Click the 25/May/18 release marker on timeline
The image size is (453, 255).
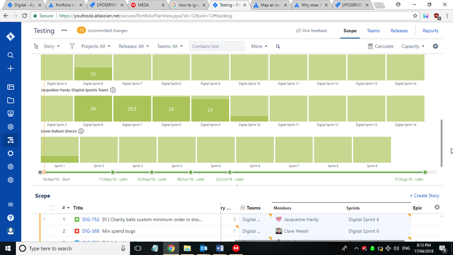tap(152, 172)
